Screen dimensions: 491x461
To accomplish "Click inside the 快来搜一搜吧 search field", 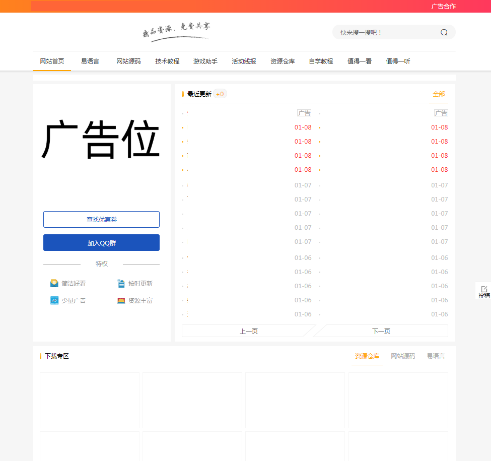I will coord(383,32).
